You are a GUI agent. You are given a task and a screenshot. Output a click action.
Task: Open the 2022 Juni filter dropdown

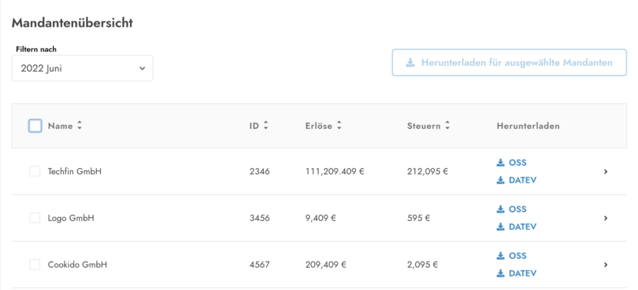click(82, 68)
